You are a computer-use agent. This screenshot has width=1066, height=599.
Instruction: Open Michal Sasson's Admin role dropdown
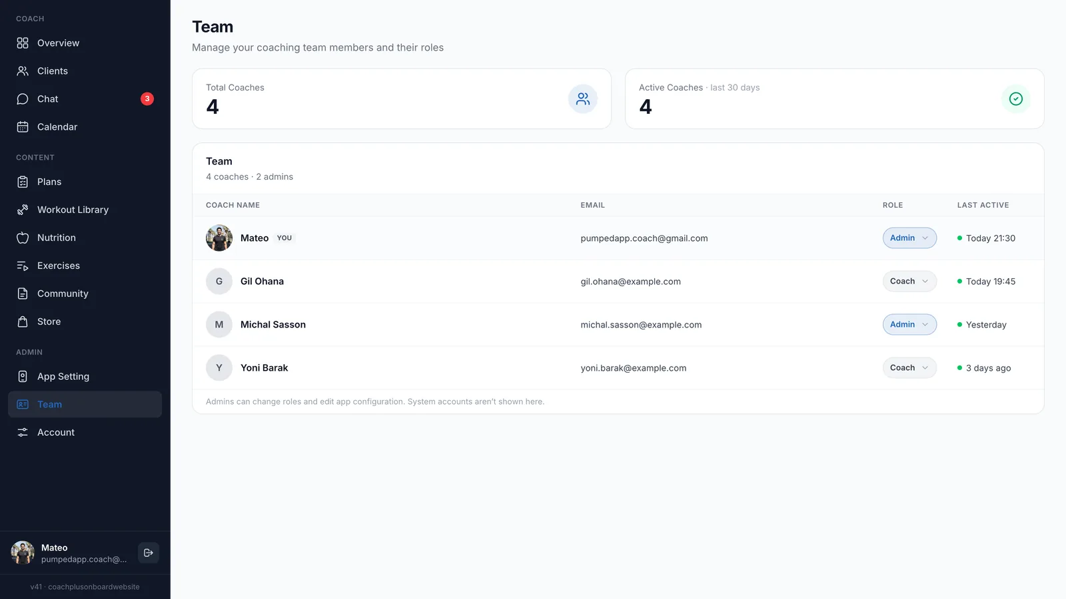(x=909, y=324)
